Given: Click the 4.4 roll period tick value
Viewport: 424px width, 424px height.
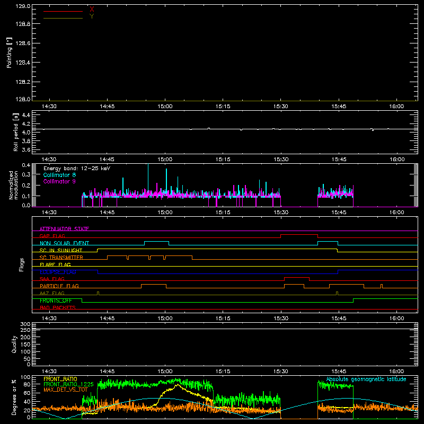Looking at the screenshot, I should pyautogui.click(x=26, y=116).
